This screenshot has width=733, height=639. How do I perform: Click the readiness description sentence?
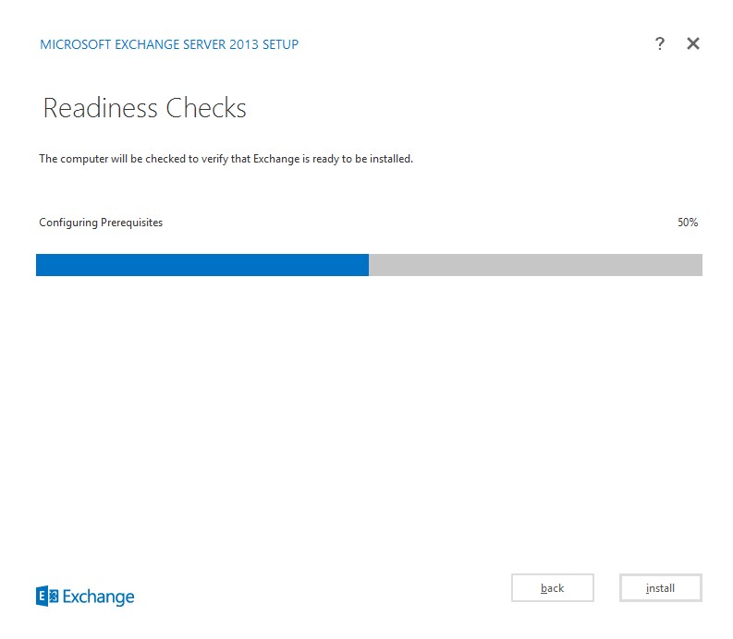(x=226, y=159)
